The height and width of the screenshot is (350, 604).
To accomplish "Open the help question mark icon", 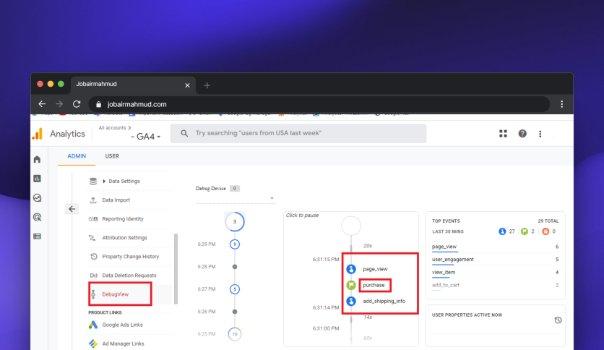I will [x=522, y=133].
